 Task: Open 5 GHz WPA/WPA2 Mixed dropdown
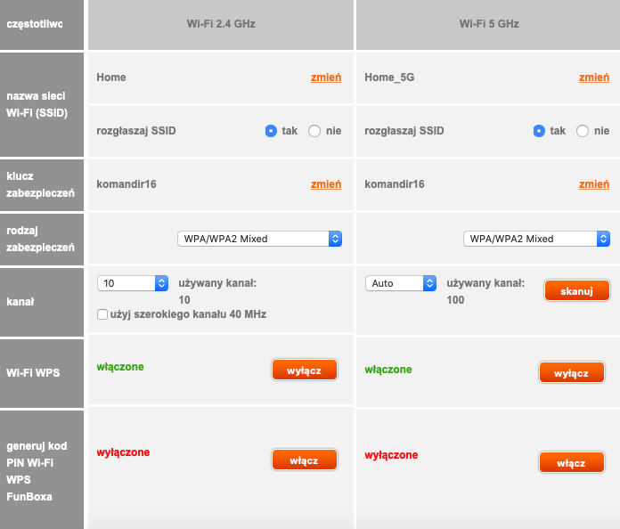point(536,239)
